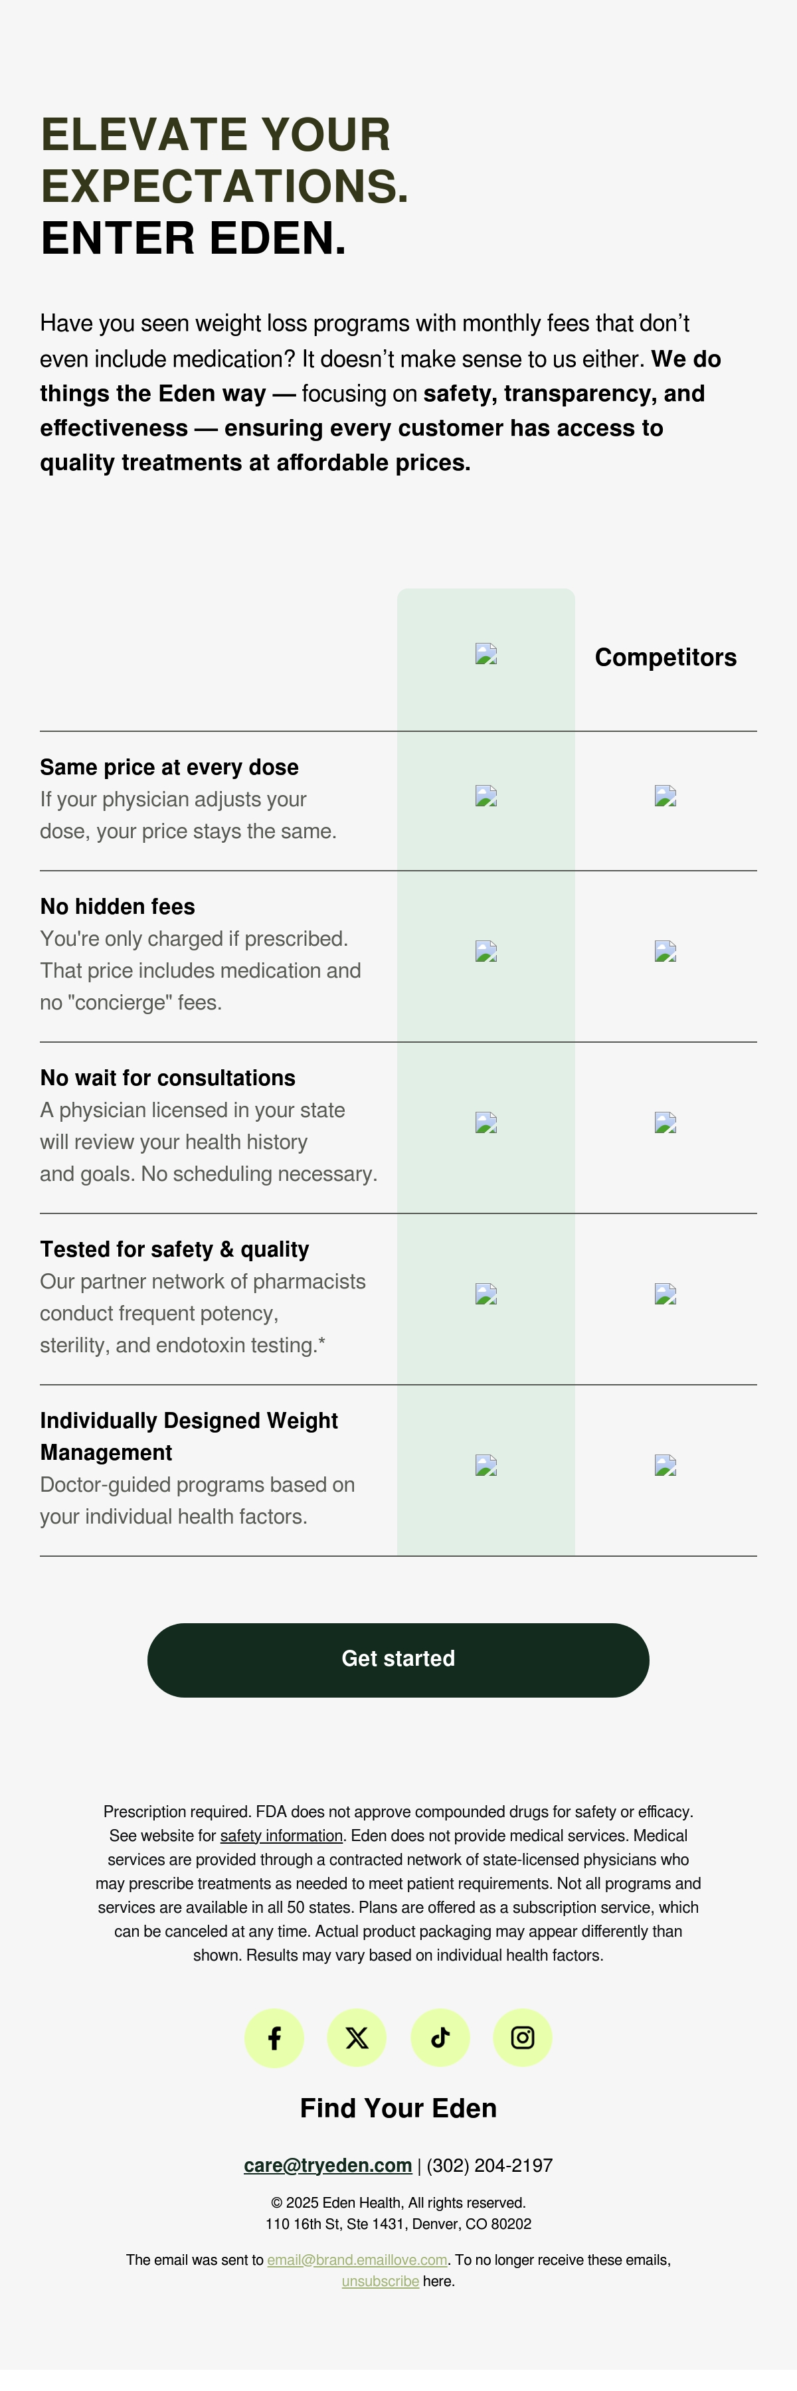Click Eden icon for No hidden fees row
Viewport: 797px width, 2391px height.
point(486,951)
